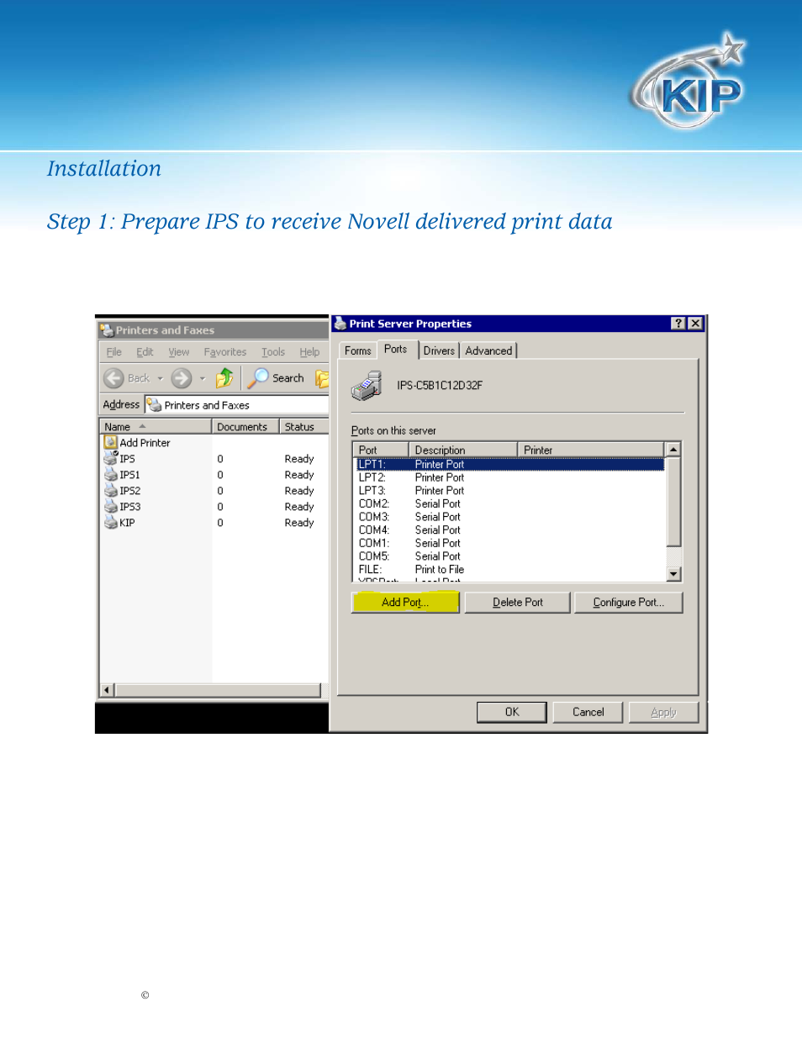Open the Help menu

coord(309,352)
